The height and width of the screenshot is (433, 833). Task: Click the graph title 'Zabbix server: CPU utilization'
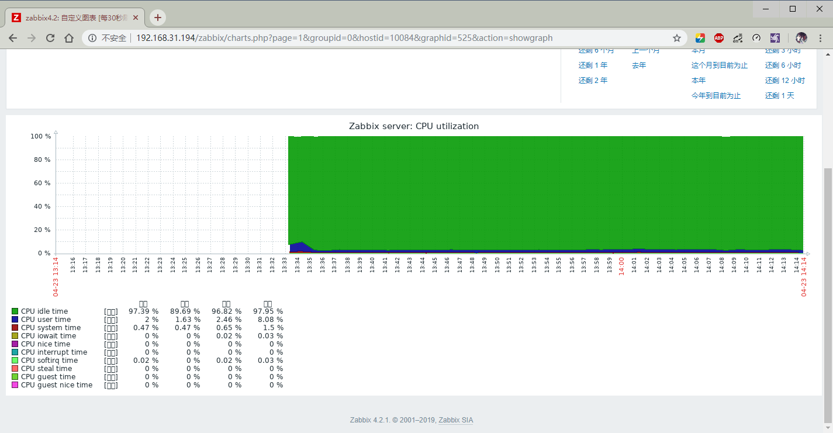(x=414, y=126)
